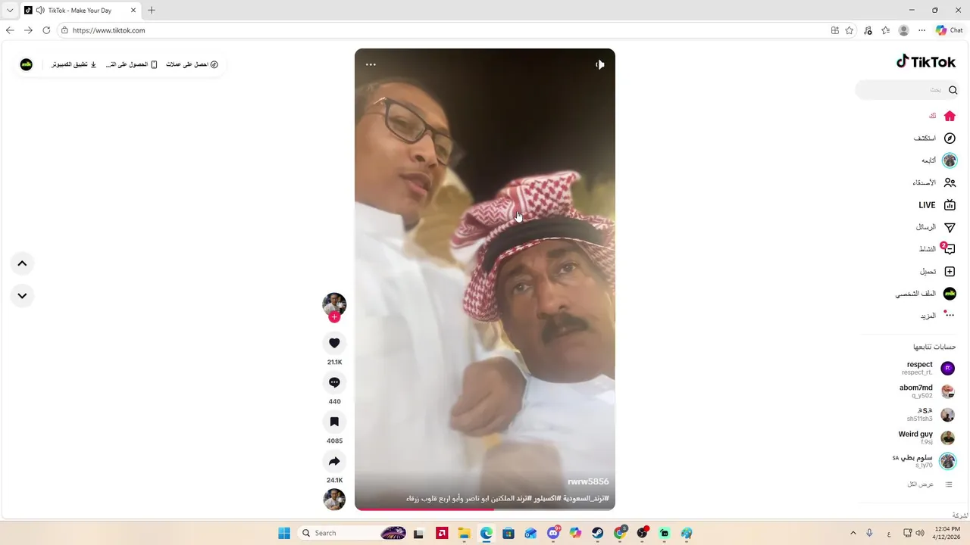Follow the creator with the red plus badge
Viewport: 970px width, 545px height.
[x=334, y=317]
